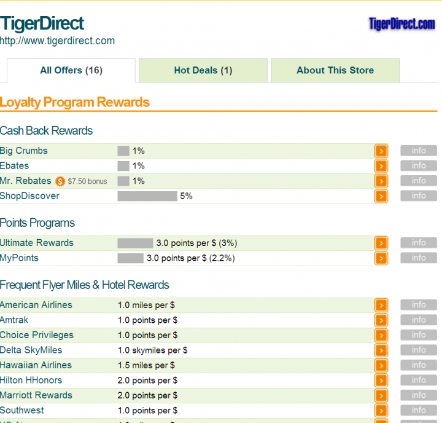442x423 pixels.
Task: Click the bonus coin icon beside Mr. Rebates
Action: [60, 181]
